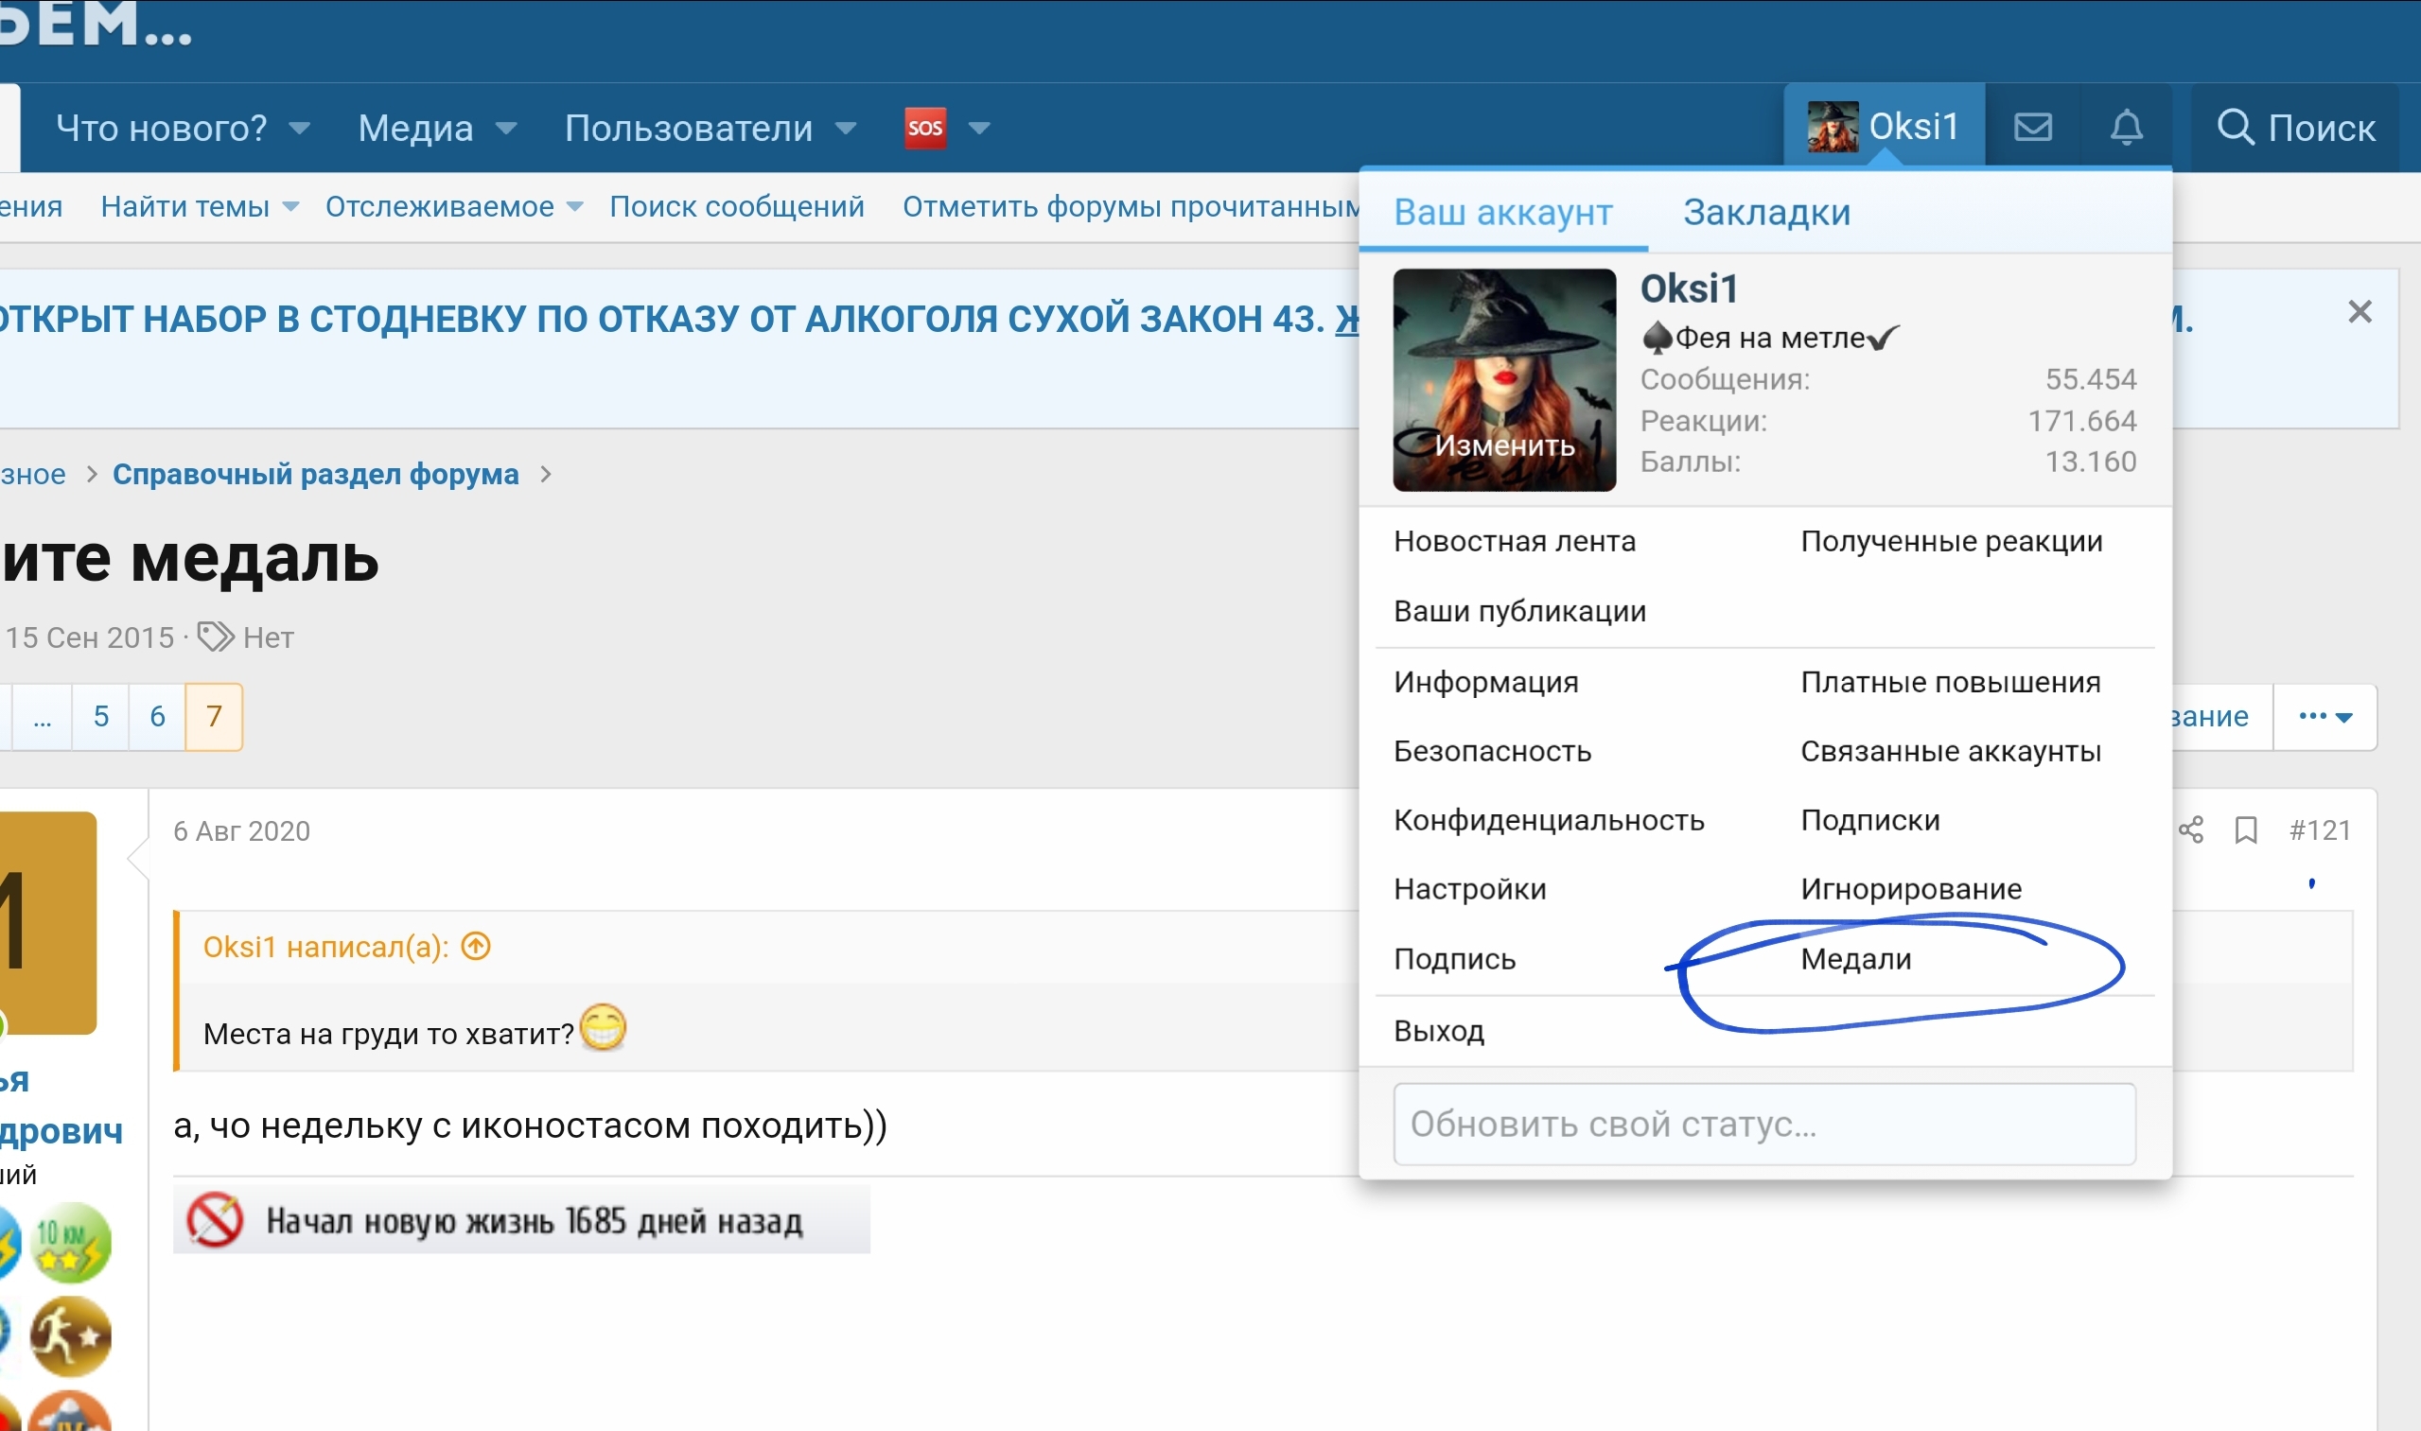Click the Обновить свой статус input field
Screen dimensions: 2421x1431
[x=1763, y=1125]
